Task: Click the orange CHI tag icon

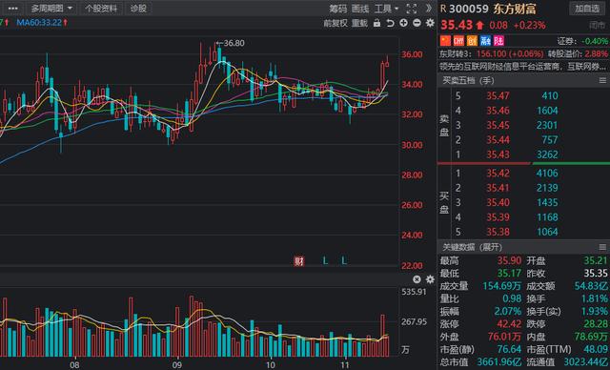Action: [x=458, y=40]
